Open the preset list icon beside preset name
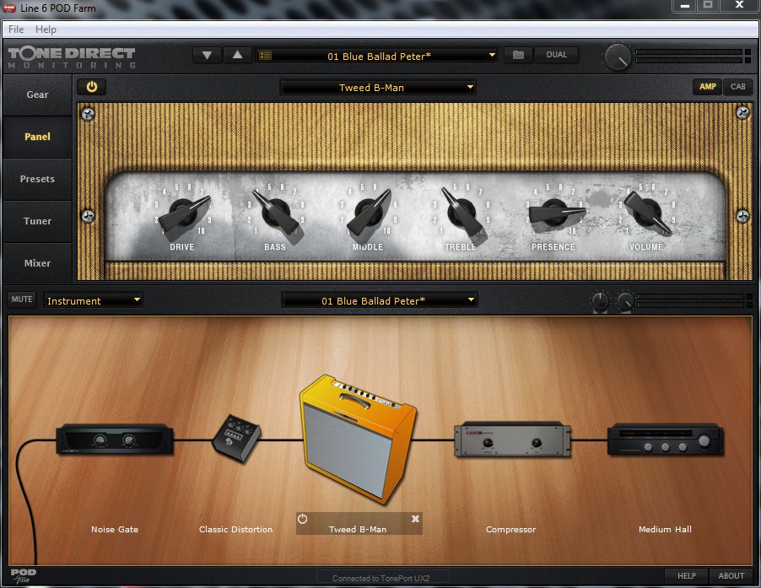The width and height of the screenshot is (761, 588). 265,56
